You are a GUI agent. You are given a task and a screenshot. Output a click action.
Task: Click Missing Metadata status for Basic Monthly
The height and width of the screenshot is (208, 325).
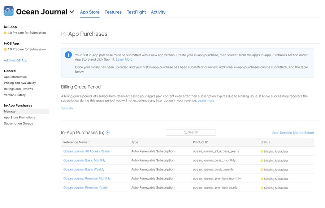(274, 161)
